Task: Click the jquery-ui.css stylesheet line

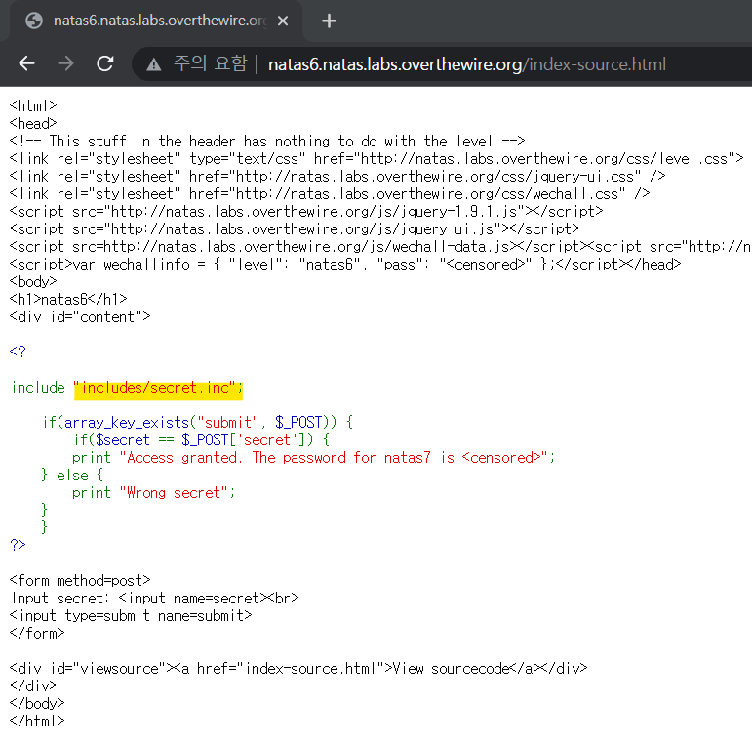Action: [x=337, y=176]
